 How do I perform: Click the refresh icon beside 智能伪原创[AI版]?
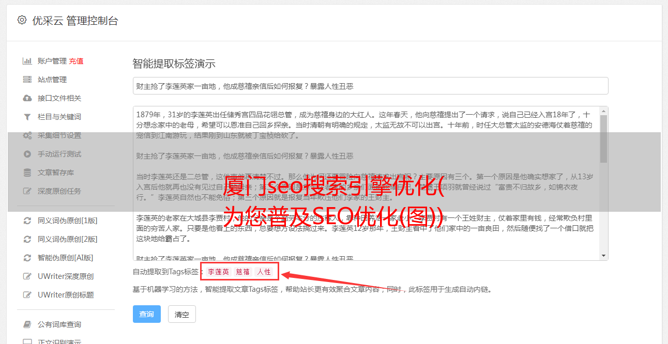pos(27,258)
